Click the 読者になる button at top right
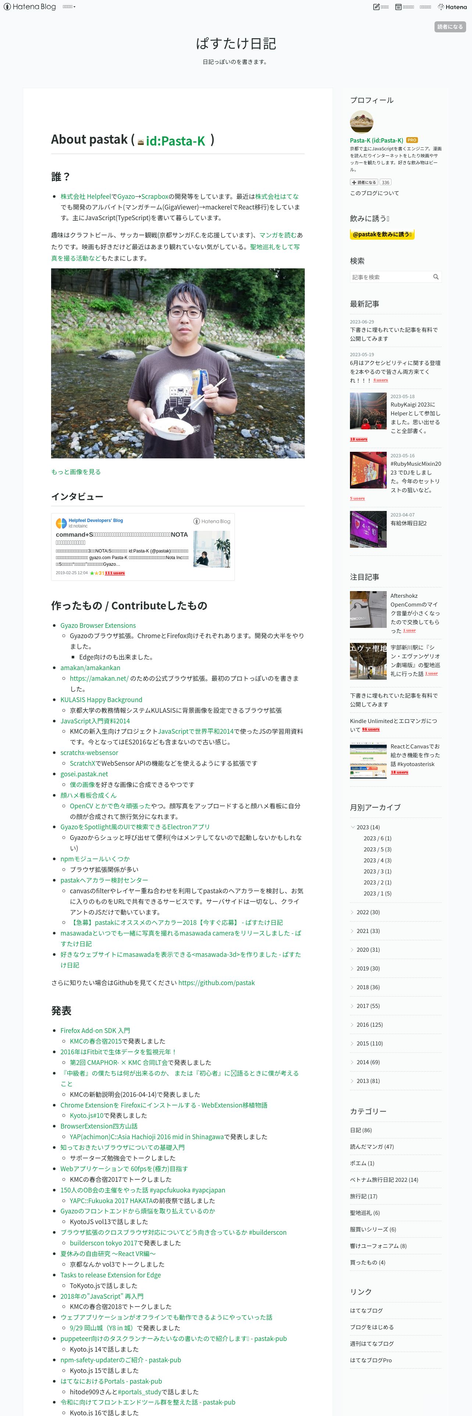 click(450, 26)
